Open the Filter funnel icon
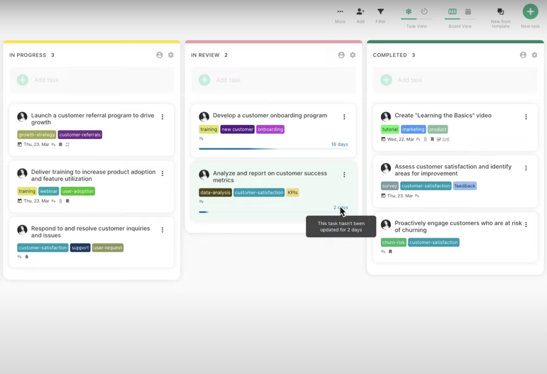547x374 pixels. pos(381,12)
